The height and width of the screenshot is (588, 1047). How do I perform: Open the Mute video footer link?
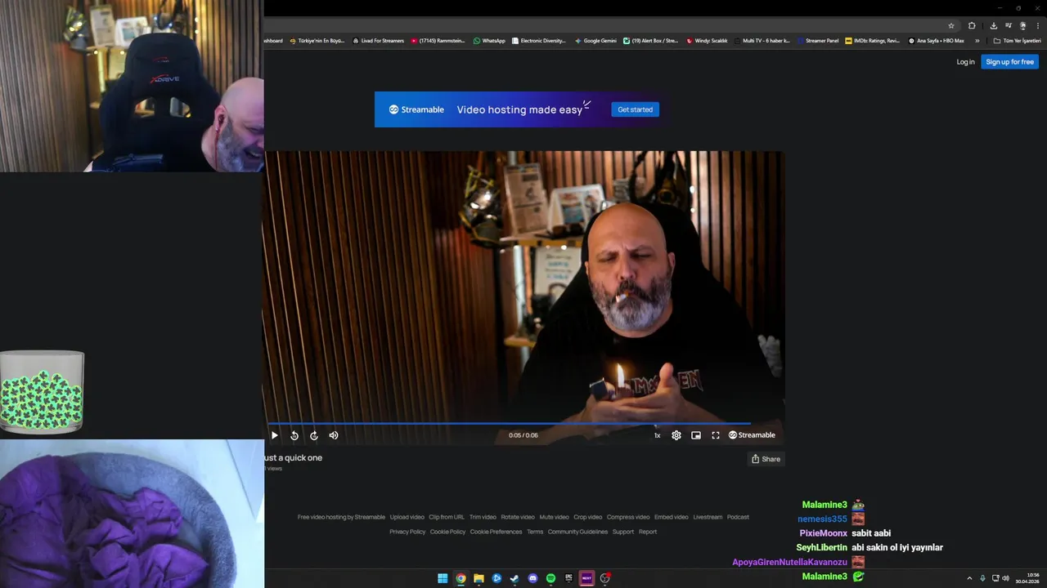[x=554, y=517]
